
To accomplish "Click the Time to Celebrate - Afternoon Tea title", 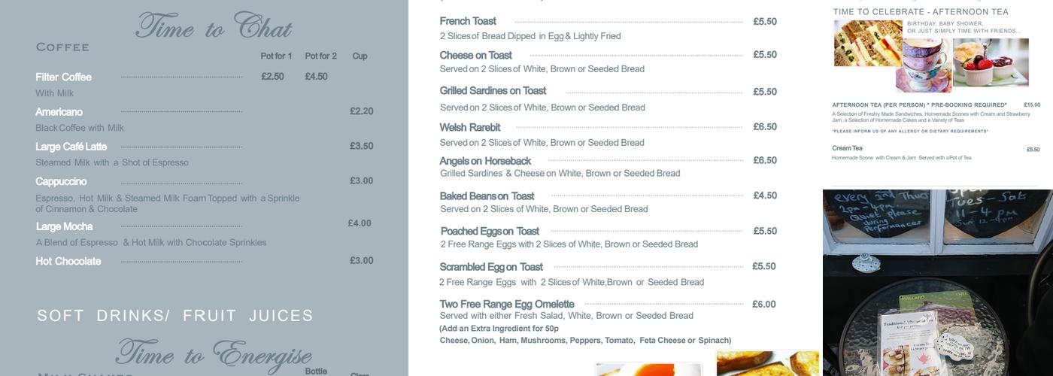I will 921,12.
